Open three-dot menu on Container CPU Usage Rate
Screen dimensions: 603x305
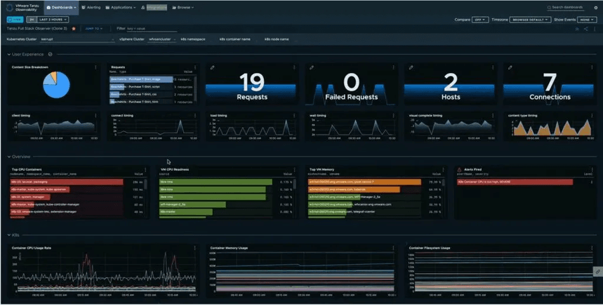tap(195, 248)
